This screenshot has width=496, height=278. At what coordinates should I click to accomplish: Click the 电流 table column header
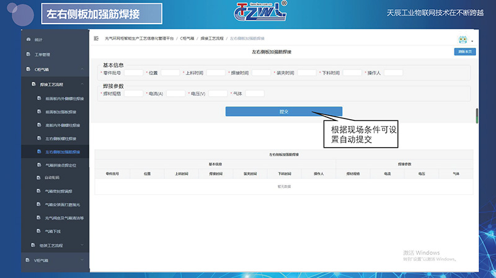[x=387, y=174]
